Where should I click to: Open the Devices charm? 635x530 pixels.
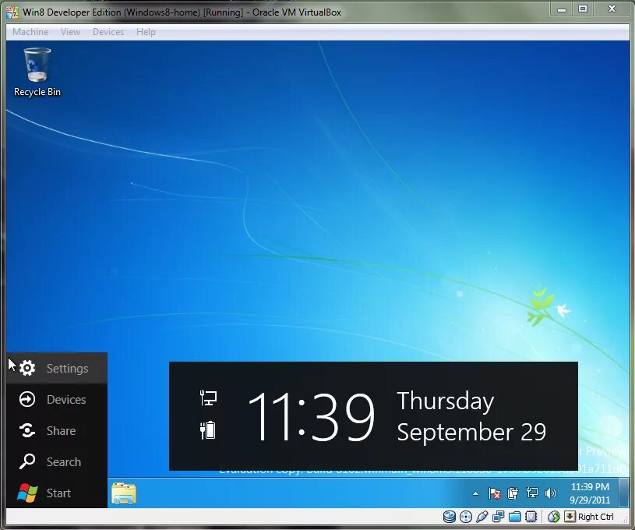click(x=57, y=400)
